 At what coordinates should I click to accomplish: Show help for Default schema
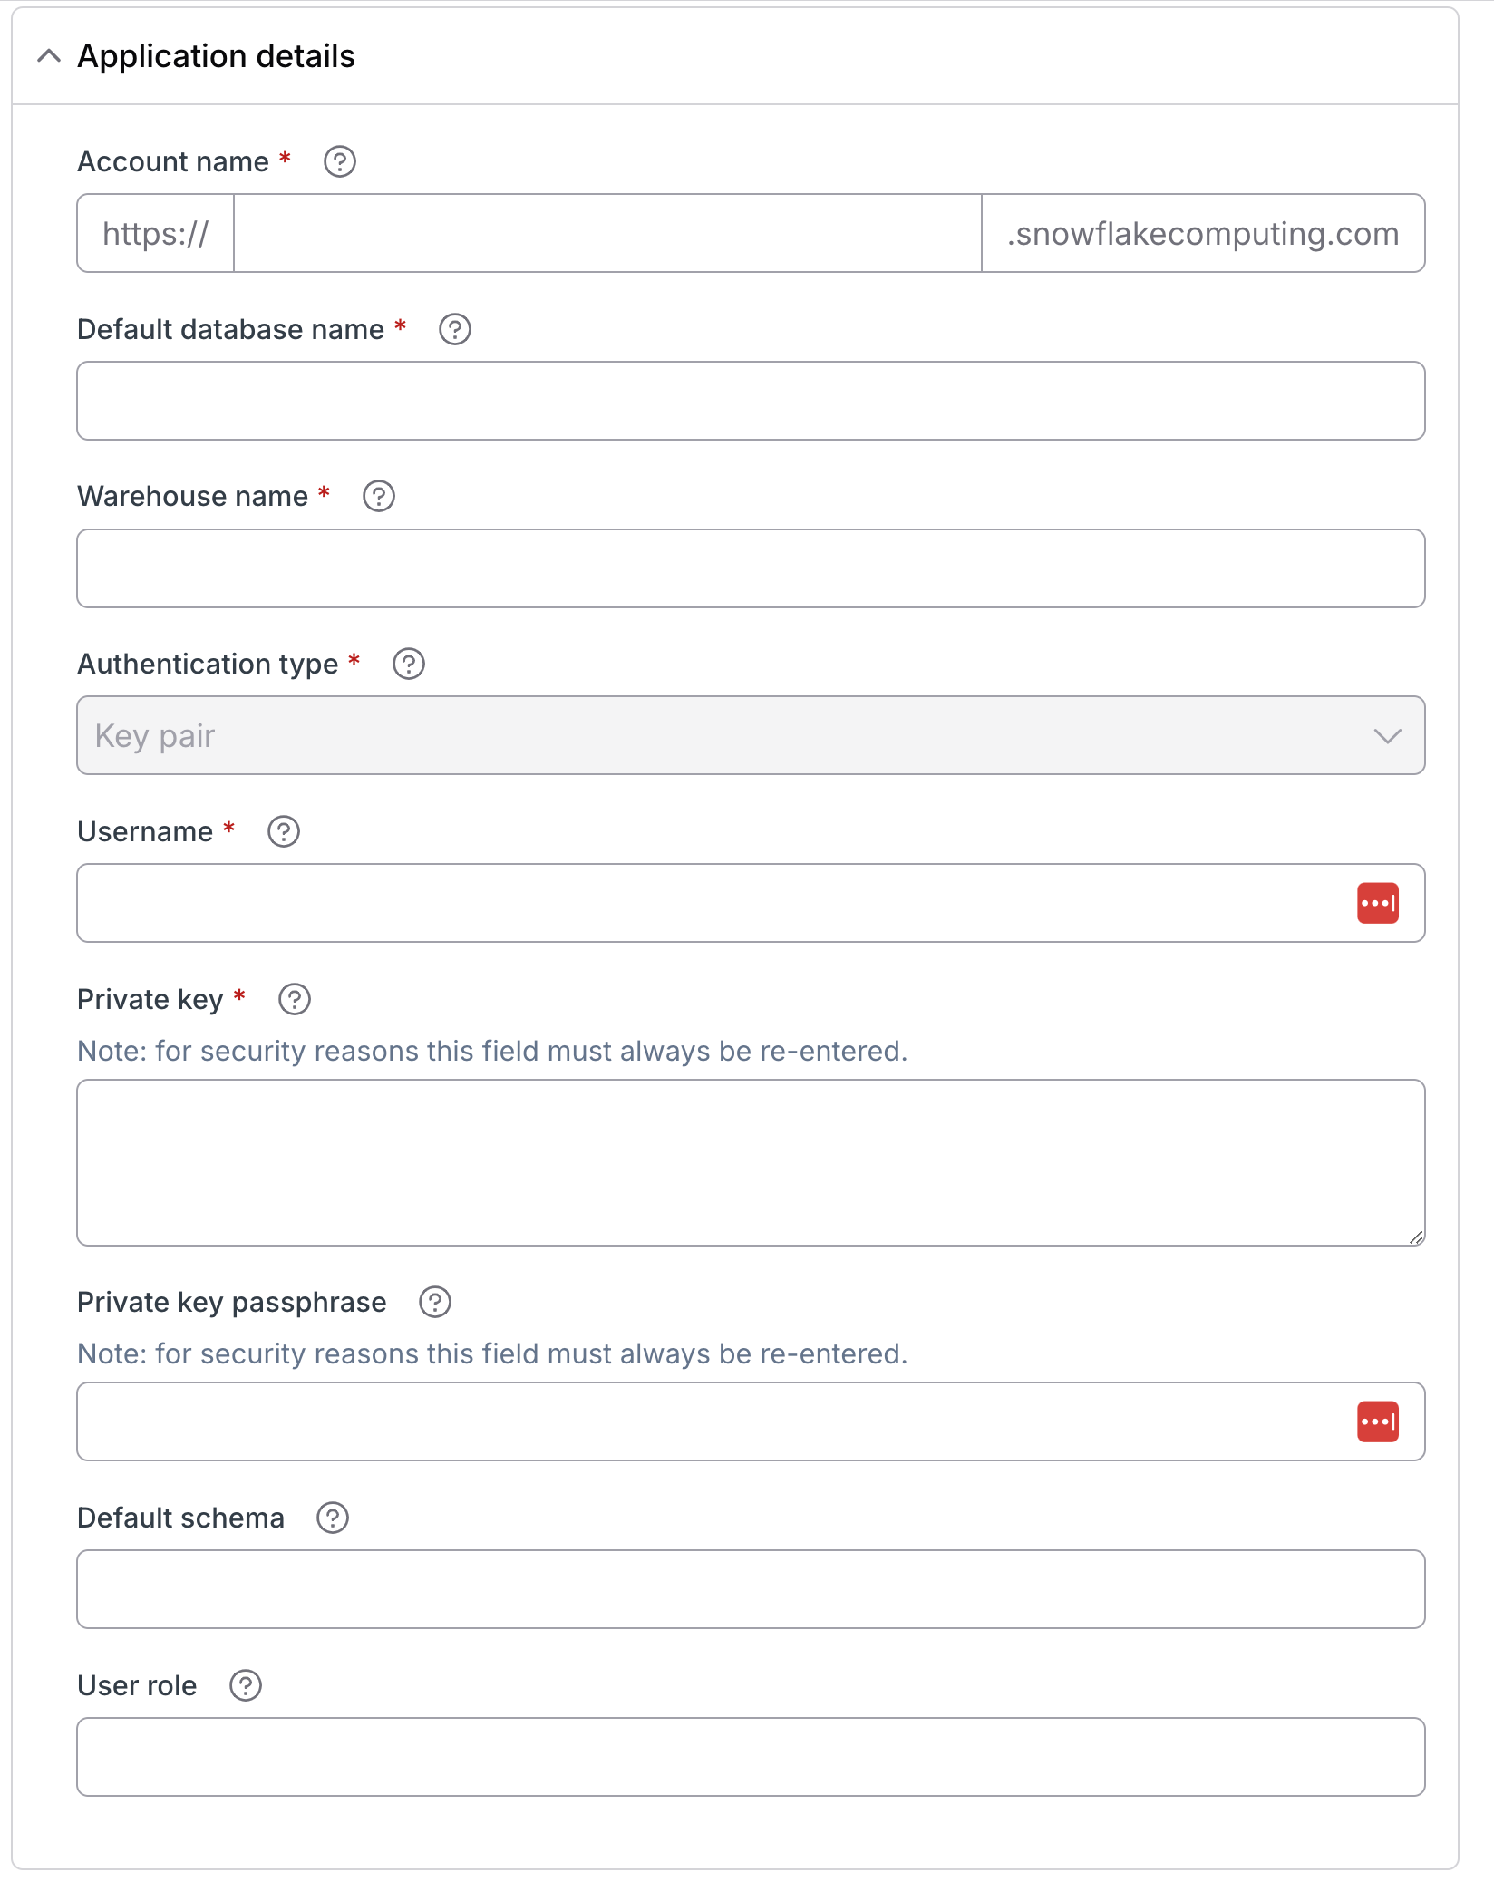333,1518
